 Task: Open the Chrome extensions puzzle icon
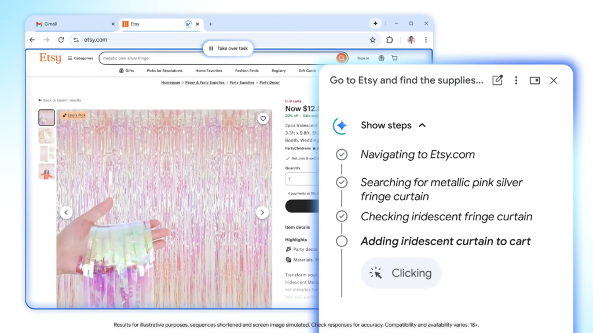[390, 40]
